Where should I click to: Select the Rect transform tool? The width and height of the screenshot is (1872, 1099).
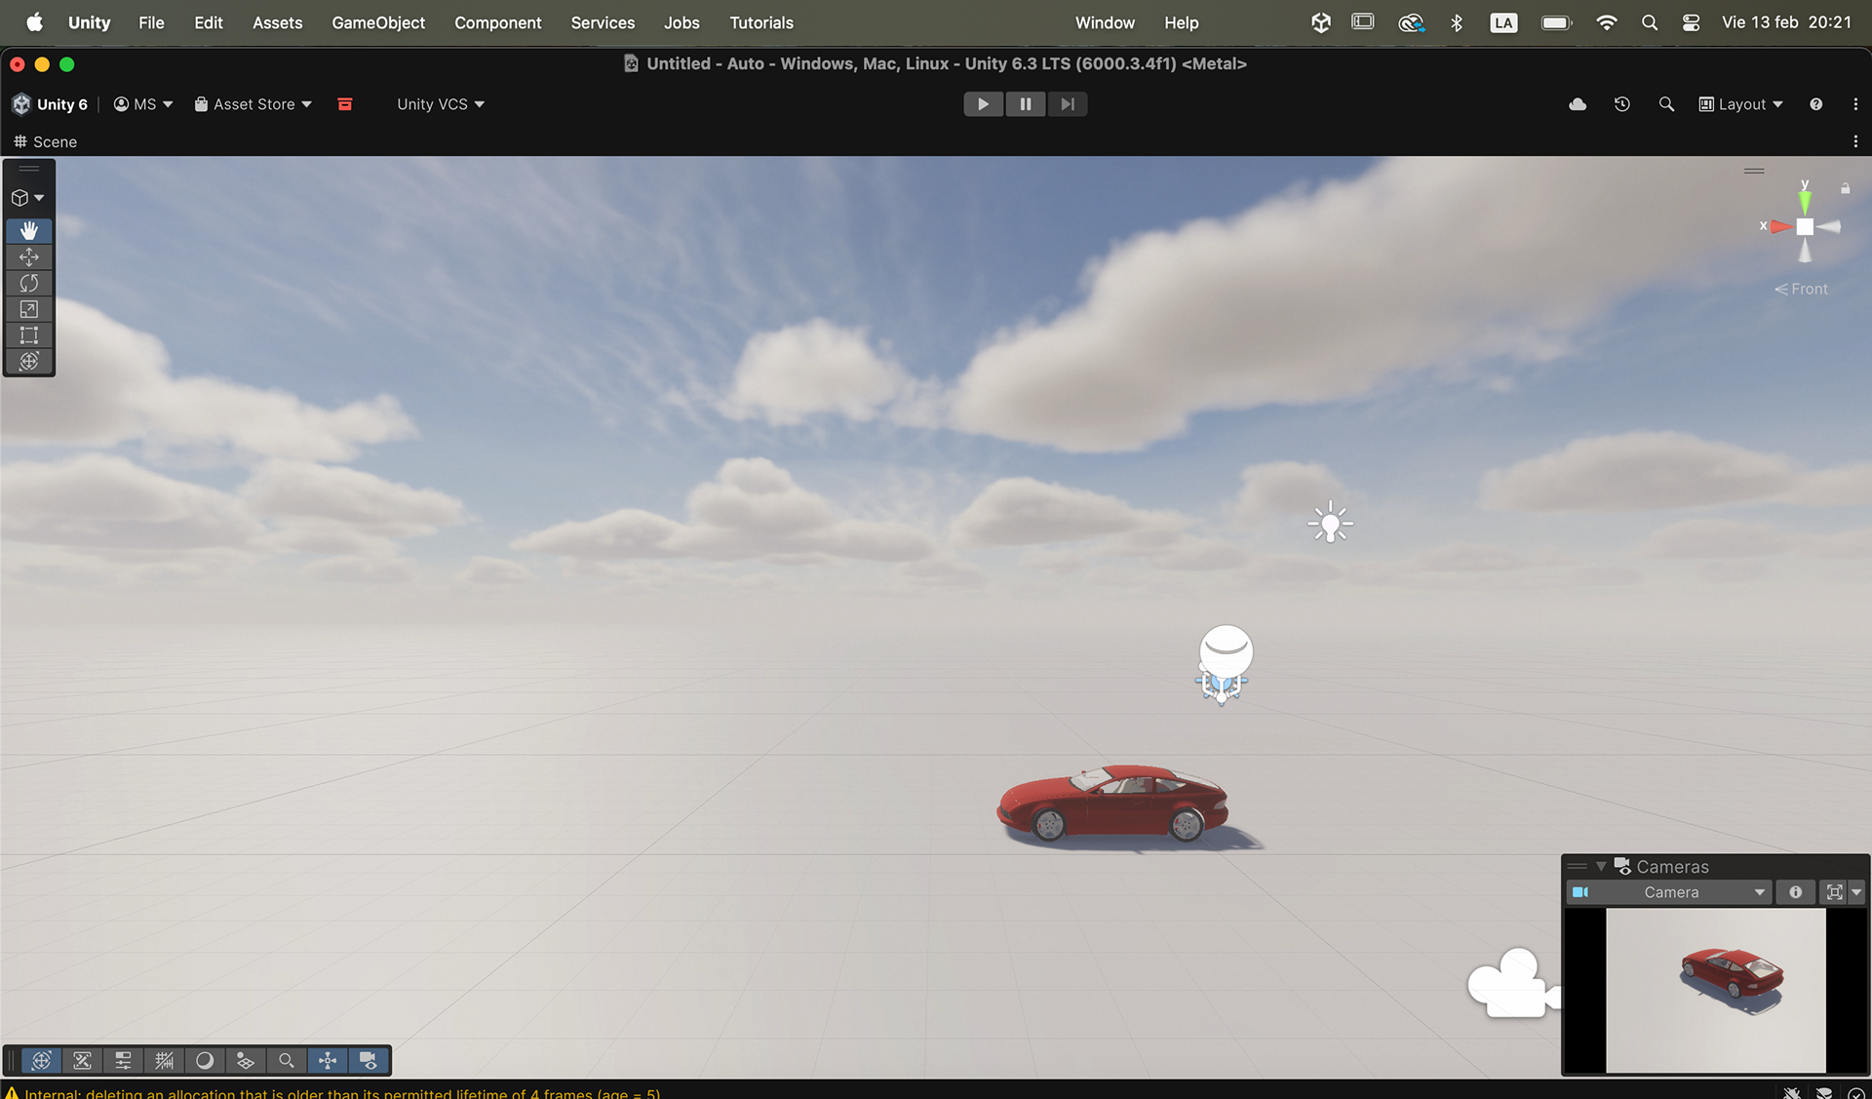coord(28,335)
